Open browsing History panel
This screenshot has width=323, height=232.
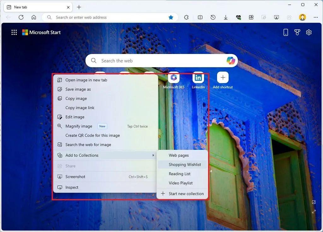(213, 17)
